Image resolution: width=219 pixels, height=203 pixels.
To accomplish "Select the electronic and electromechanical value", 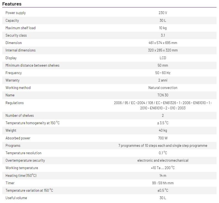I will [x=163, y=160].
